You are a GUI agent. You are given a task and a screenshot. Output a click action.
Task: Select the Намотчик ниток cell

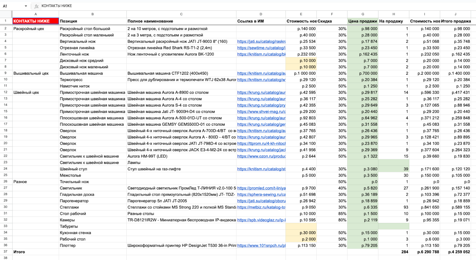tap(93, 86)
